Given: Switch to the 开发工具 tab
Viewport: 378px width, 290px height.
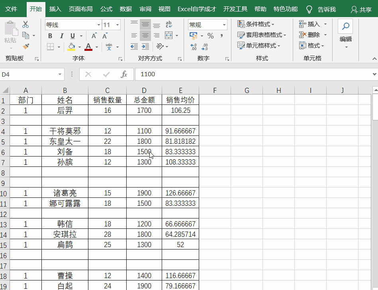Looking at the screenshot, I should [235, 9].
